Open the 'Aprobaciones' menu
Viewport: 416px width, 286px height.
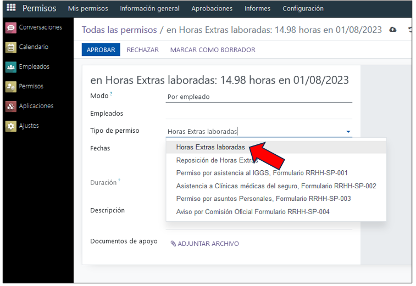(x=212, y=8)
